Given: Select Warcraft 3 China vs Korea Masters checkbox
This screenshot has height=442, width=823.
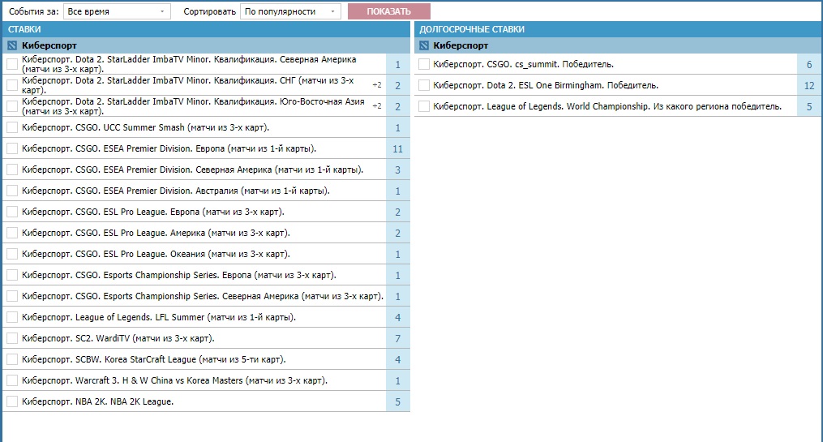Looking at the screenshot, I should pyautogui.click(x=12, y=380).
